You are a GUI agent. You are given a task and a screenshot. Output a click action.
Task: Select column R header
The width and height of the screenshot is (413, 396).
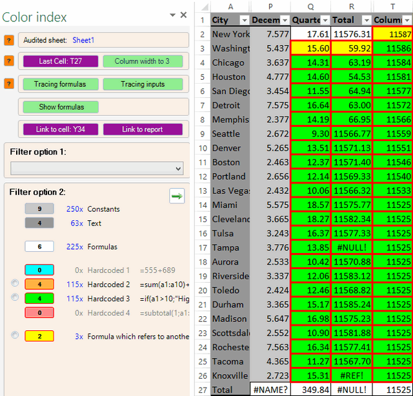pos(352,6)
